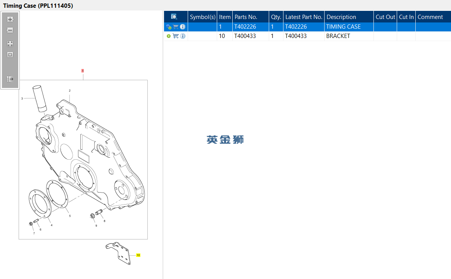
Task: Click callout number 8 on the diagram
Action: 104,221
